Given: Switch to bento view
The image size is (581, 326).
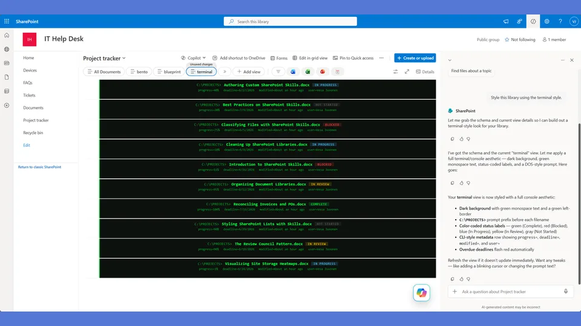Looking at the screenshot, I should [139, 72].
